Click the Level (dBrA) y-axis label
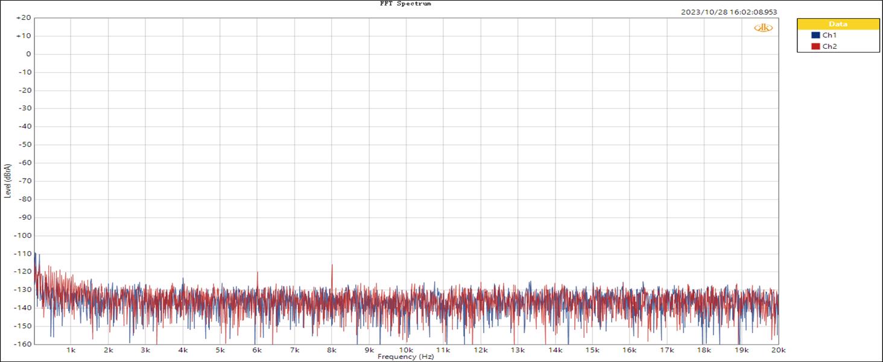883x362 pixels. [8, 181]
